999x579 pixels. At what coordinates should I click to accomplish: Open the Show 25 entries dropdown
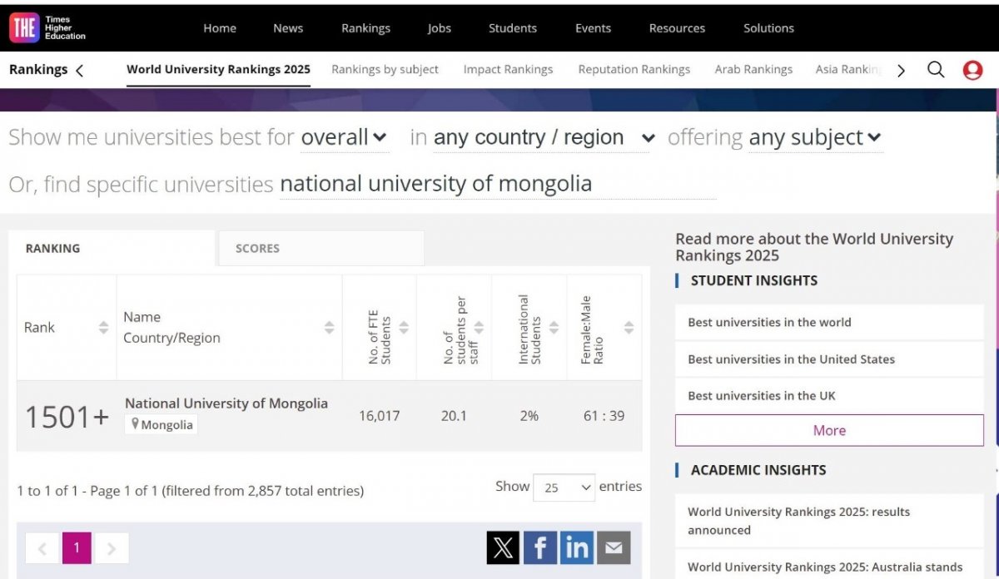point(564,487)
